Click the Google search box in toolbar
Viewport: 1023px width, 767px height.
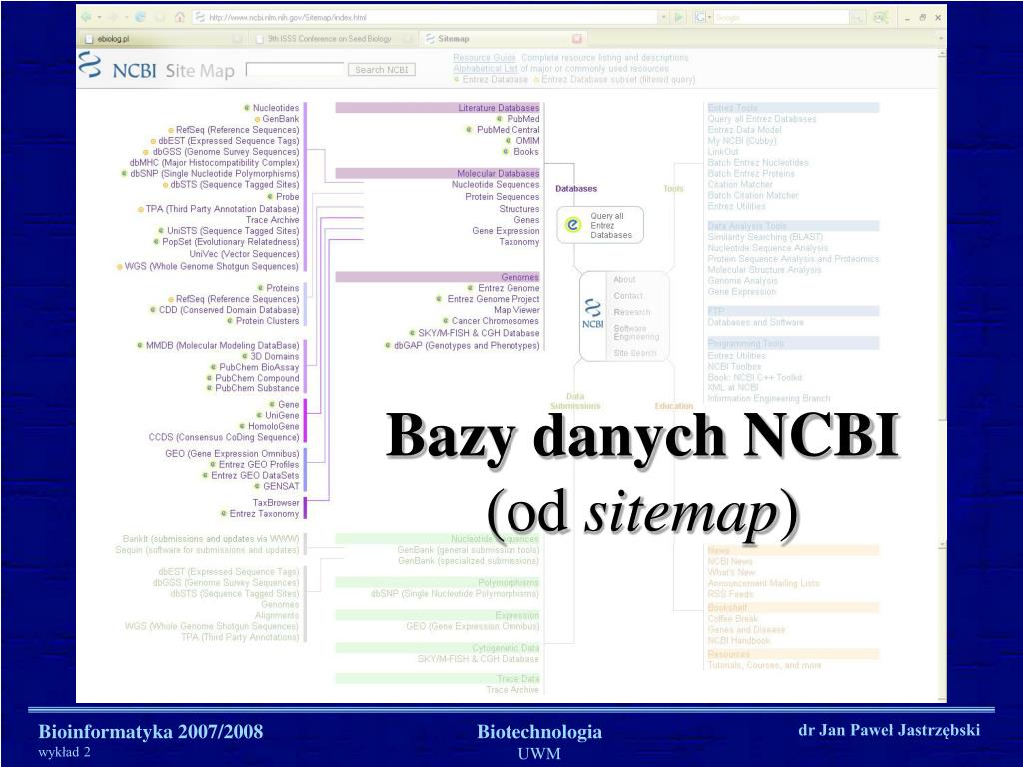tap(781, 18)
